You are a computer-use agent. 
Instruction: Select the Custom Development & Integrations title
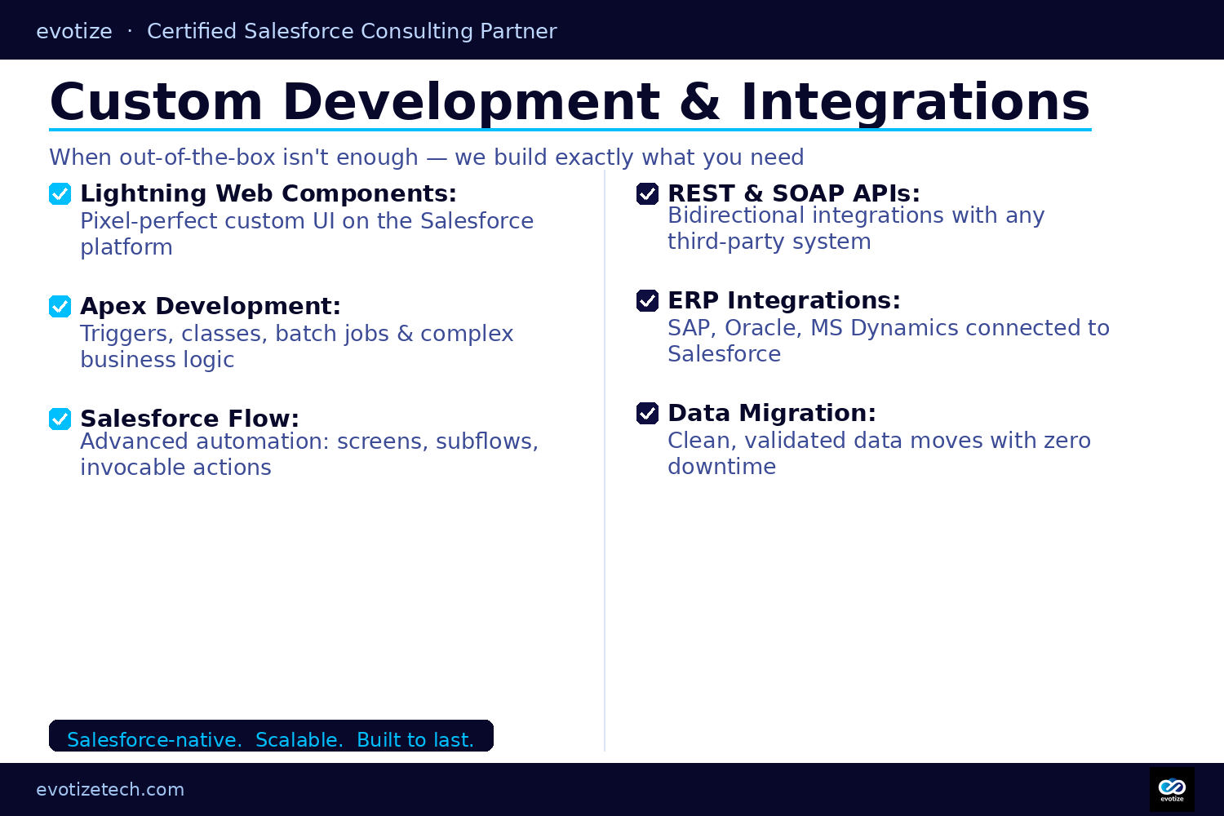click(570, 103)
